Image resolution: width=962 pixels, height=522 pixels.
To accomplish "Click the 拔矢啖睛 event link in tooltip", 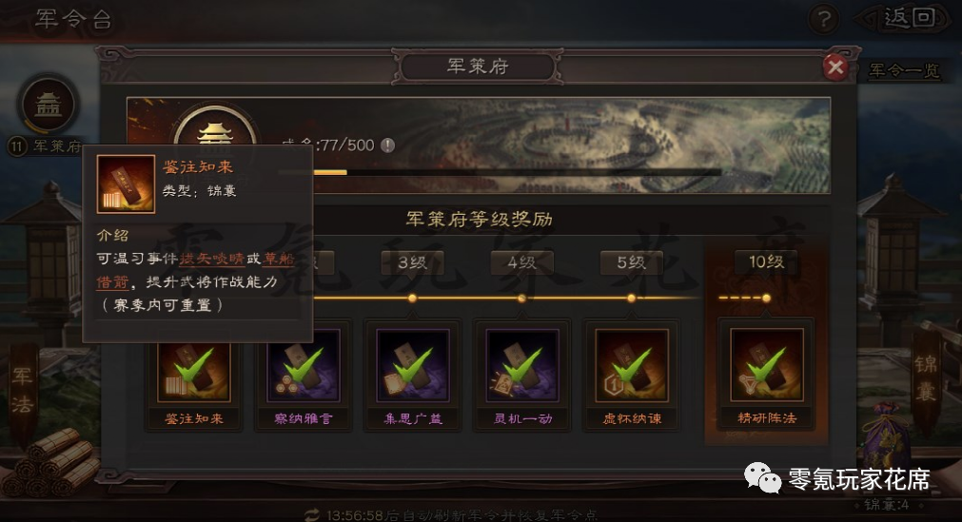I will click(x=211, y=259).
